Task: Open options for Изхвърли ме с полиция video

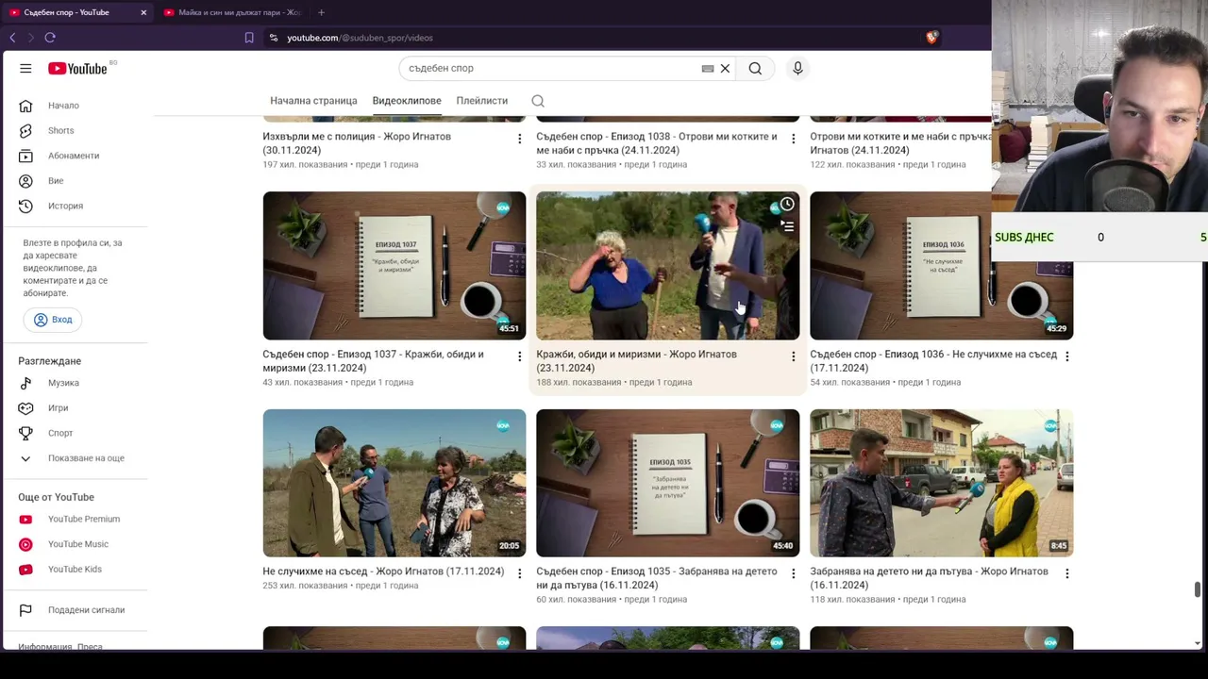Action: [x=519, y=139]
